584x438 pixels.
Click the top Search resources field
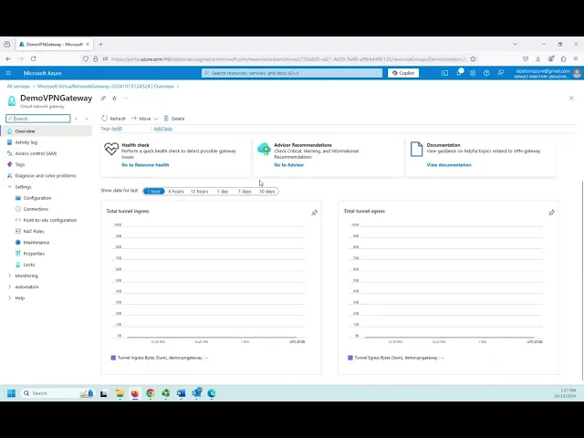292,73
